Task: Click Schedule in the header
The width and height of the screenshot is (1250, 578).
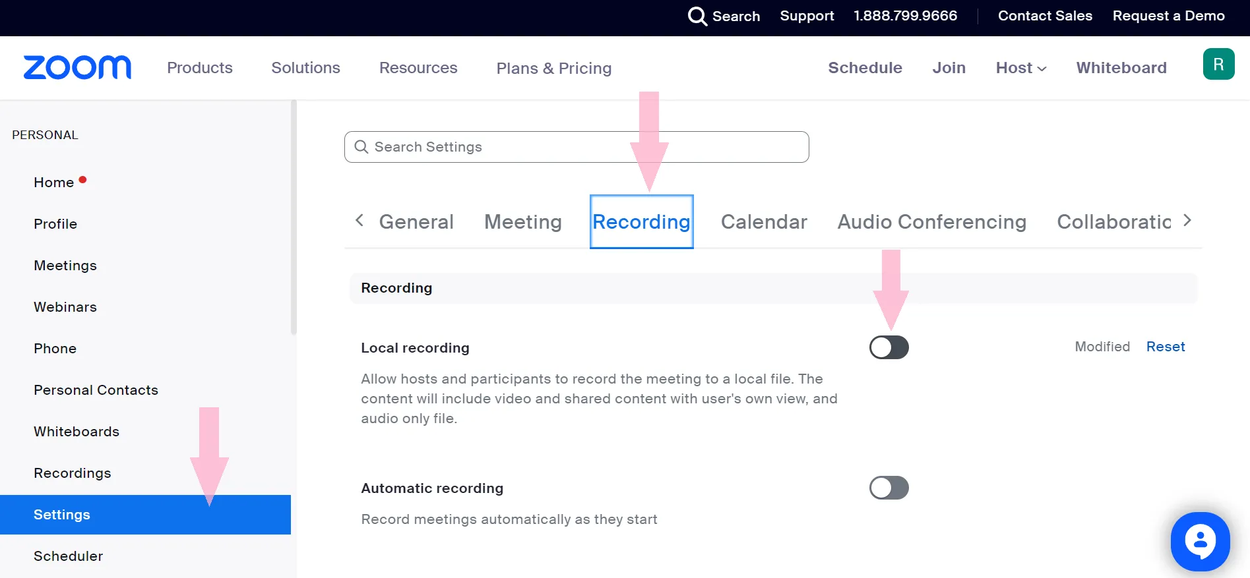Action: tap(865, 68)
